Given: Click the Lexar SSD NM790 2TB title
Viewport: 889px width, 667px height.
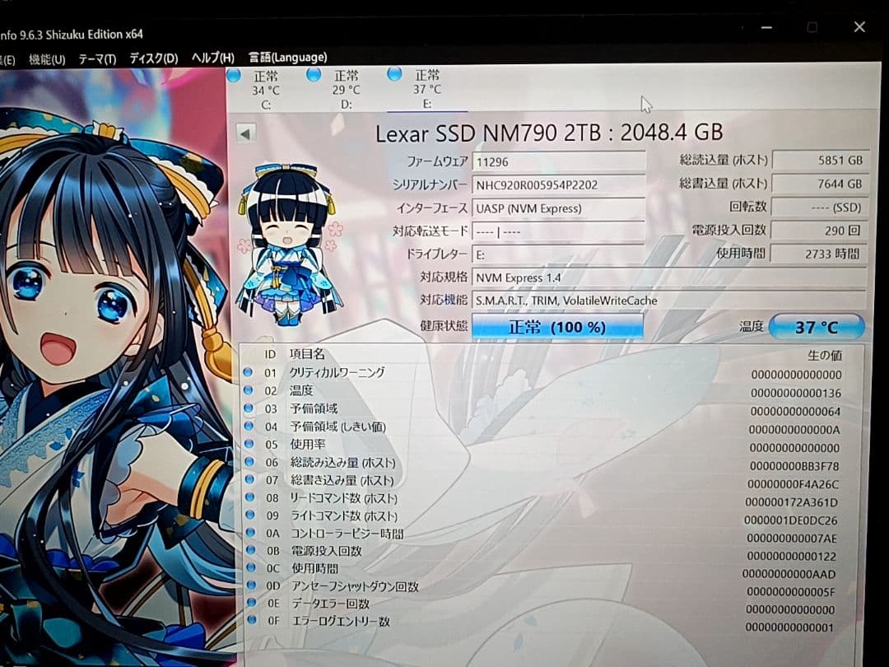Looking at the screenshot, I should click(x=549, y=133).
